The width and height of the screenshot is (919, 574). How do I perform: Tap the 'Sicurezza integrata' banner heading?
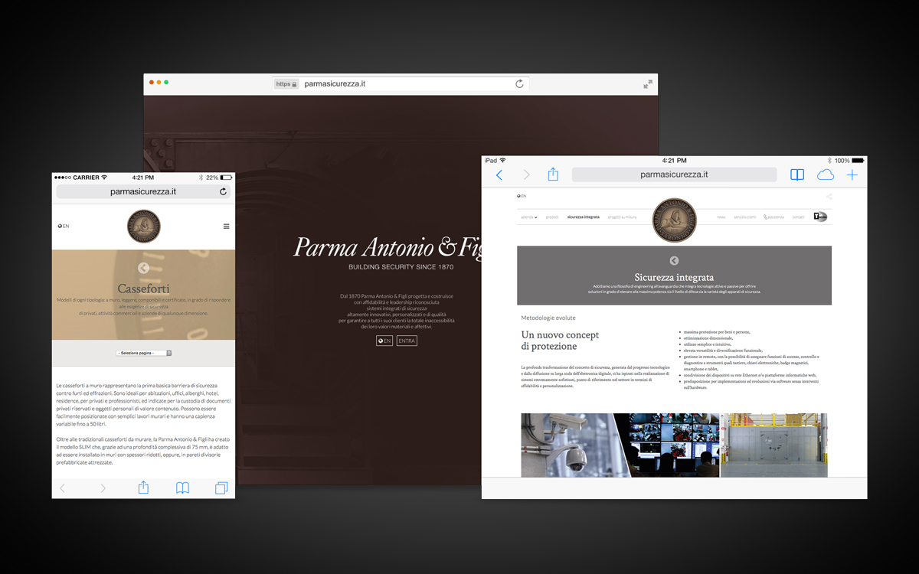[x=674, y=277]
